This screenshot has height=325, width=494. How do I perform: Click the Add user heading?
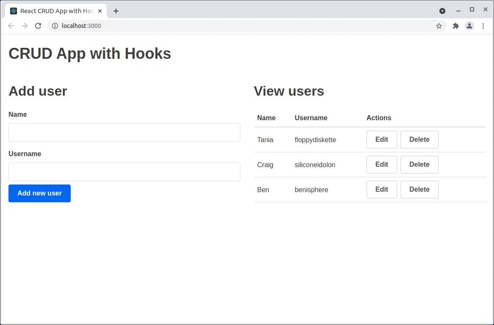click(38, 91)
